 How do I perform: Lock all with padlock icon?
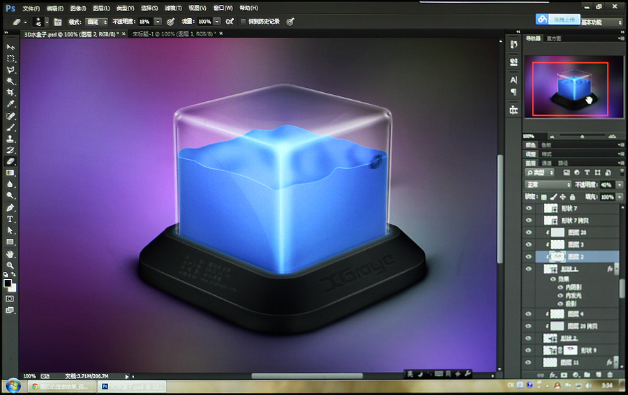[x=572, y=197]
